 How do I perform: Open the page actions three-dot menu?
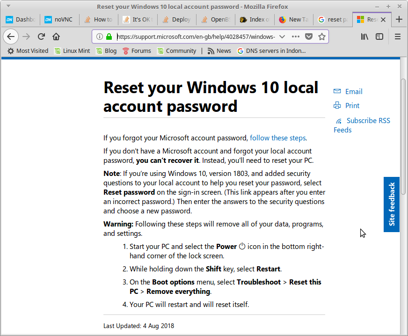(296, 37)
